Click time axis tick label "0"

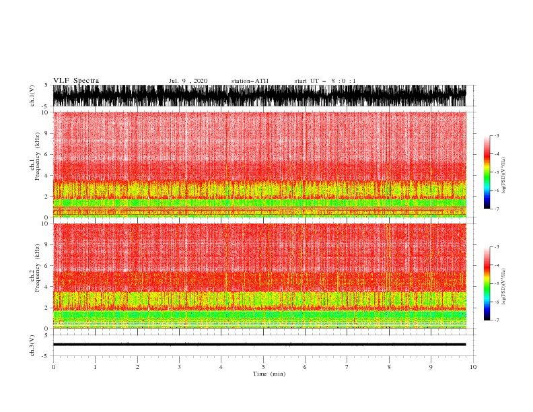coord(53,367)
